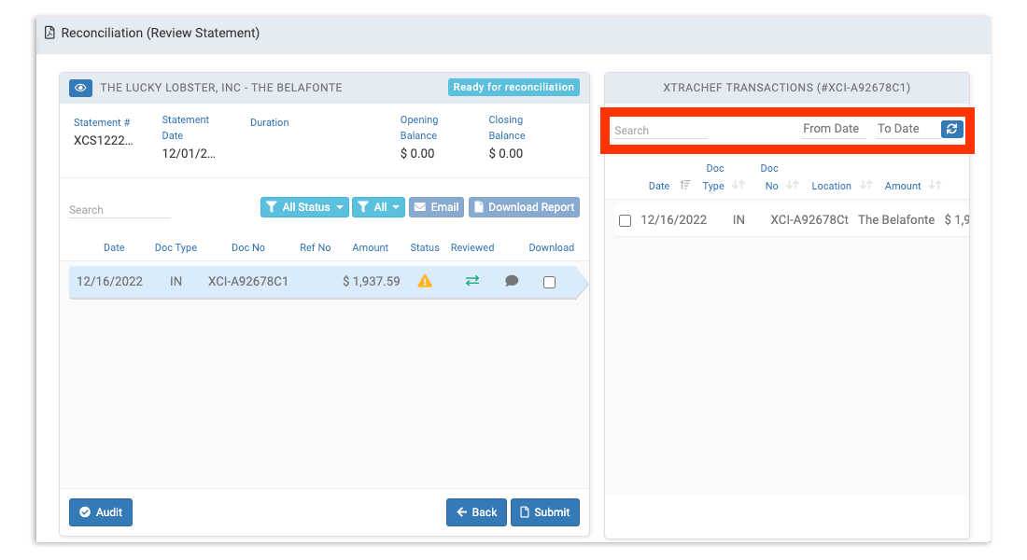Open the comment bubble for the transaction
Viewport: 1027px width, 560px height.
pyautogui.click(x=511, y=280)
